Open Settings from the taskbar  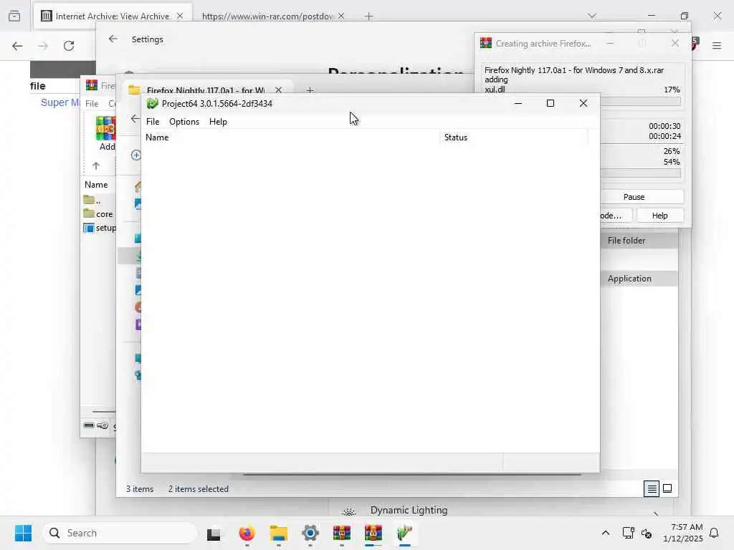(x=310, y=533)
